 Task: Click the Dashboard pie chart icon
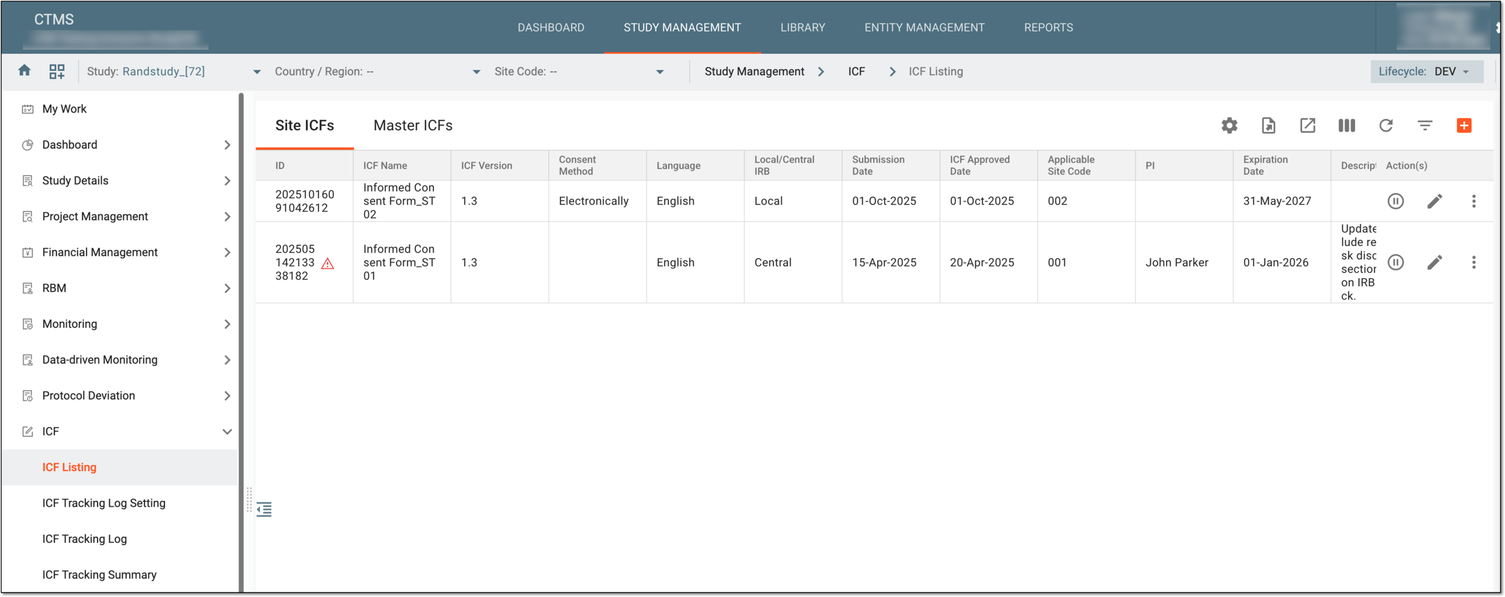point(28,145)
